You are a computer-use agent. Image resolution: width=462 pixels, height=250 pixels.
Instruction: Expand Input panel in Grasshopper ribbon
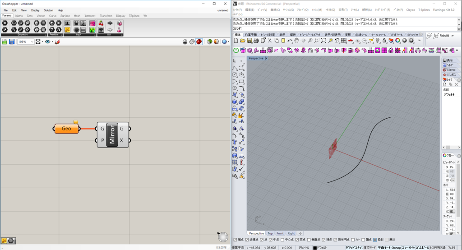click(x=95, y=35)
